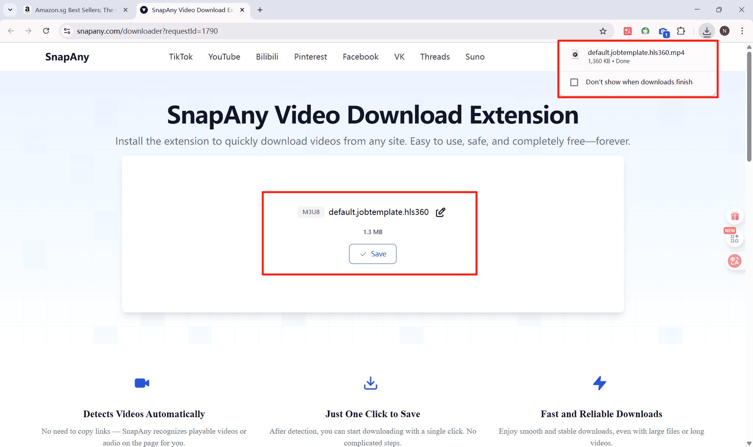Close the SnapAny Video Download tab
This screenshot has width=753, height=447.
(242, 10)
